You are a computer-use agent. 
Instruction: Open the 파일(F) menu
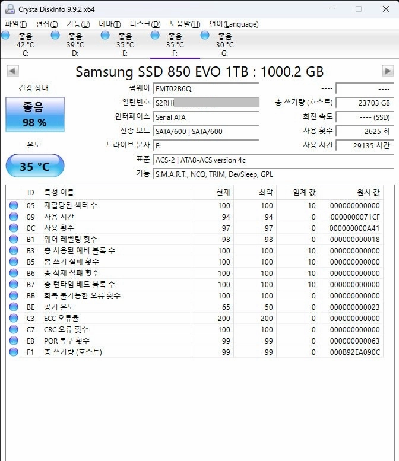coord(16,24)
